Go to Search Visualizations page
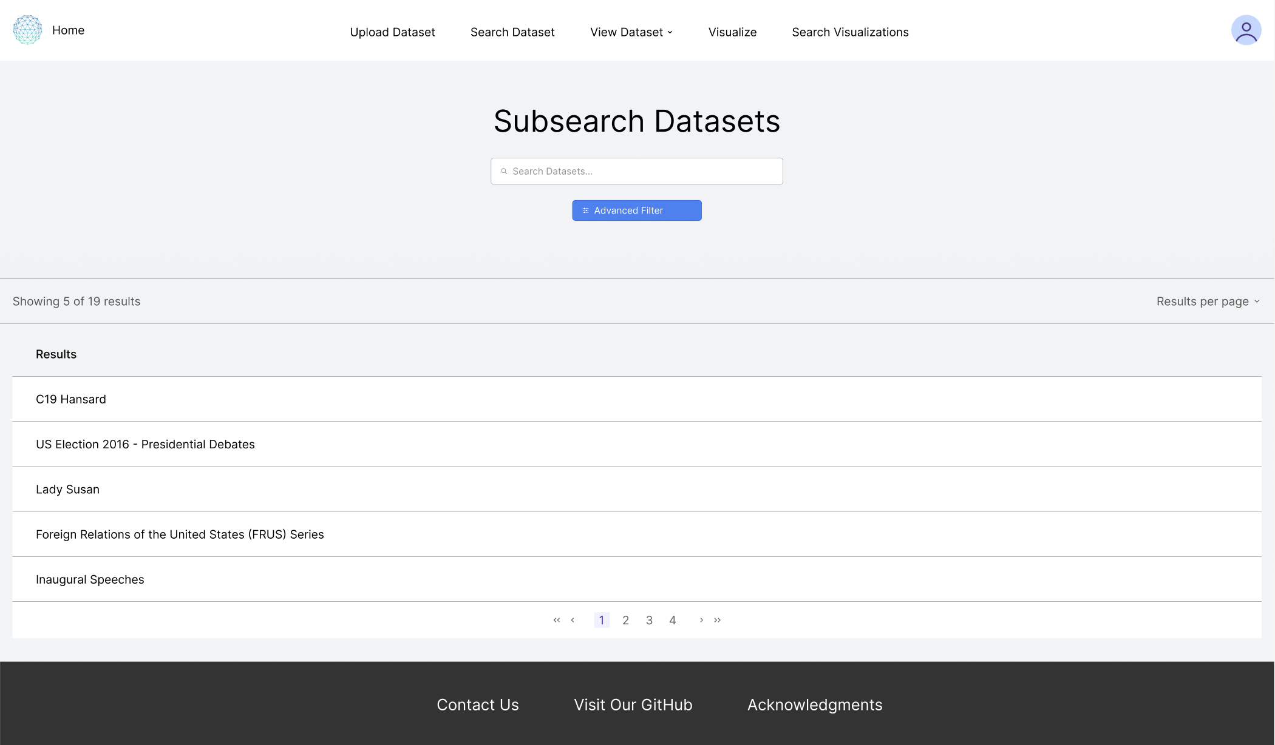The width and height of the screenshot is (1275, 745). (849, 32)
